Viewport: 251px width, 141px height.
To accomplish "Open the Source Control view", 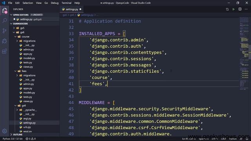I will click(4, 31).
